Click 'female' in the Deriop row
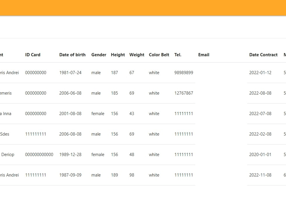 [98, 154]
